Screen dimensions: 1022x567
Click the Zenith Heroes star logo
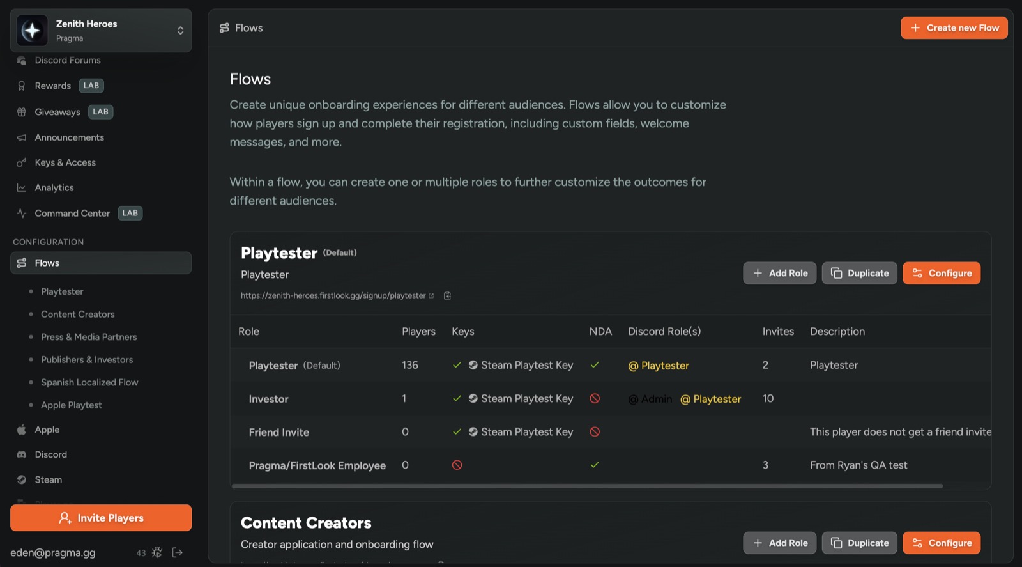click(x=32, y=31)
